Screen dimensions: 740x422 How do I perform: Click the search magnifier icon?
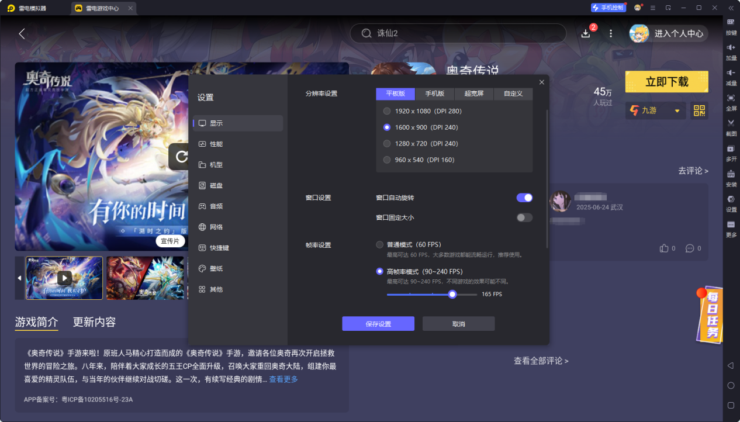[366, 33]
